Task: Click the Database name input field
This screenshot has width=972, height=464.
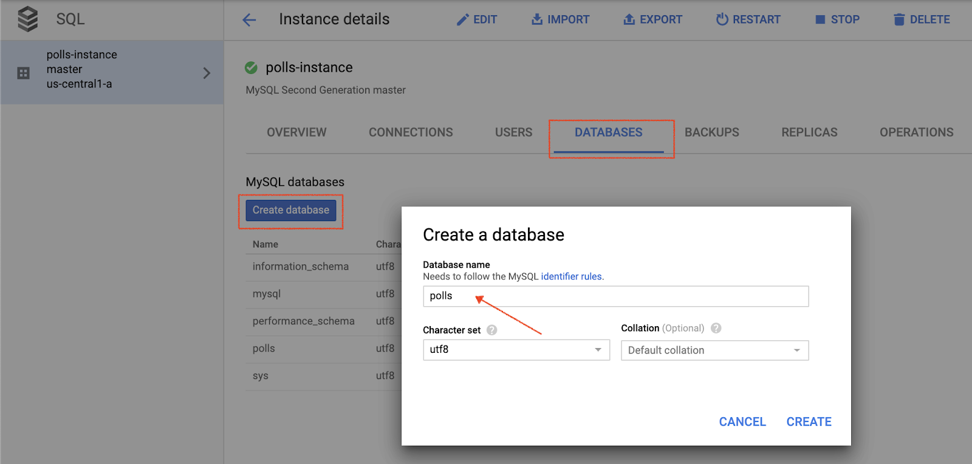Action: (615, 296)
